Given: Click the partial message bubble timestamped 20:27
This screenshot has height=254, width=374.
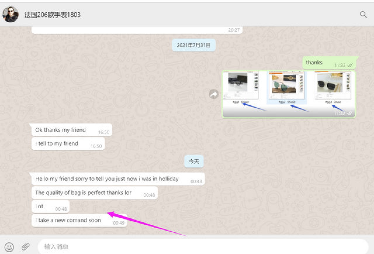Looking at the screenshot, I should [136, 30].
